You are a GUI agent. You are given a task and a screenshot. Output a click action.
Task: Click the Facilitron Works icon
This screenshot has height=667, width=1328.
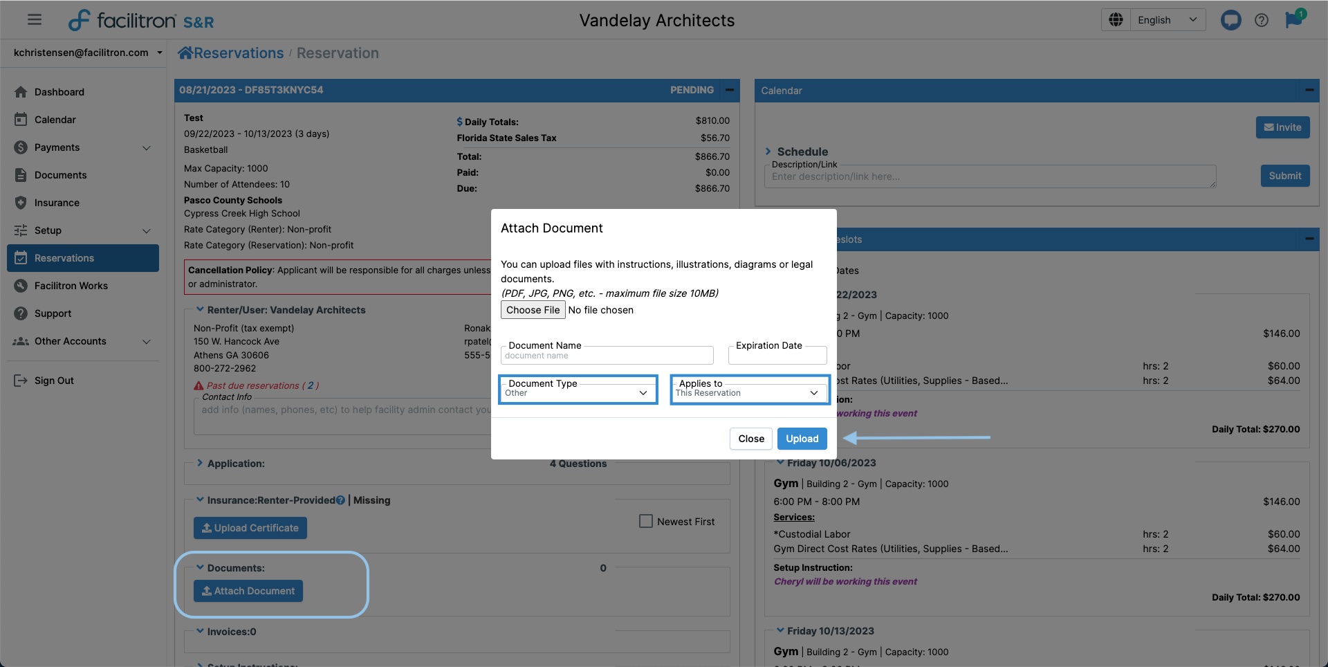pos(21,286)
